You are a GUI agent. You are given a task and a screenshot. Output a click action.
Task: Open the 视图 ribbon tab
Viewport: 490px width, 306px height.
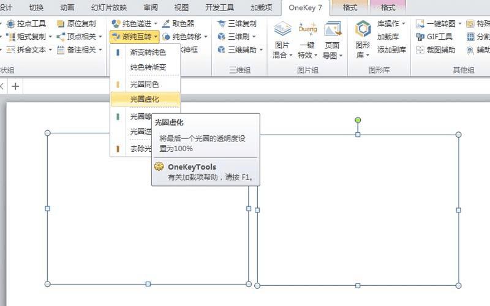pos(181,8)
